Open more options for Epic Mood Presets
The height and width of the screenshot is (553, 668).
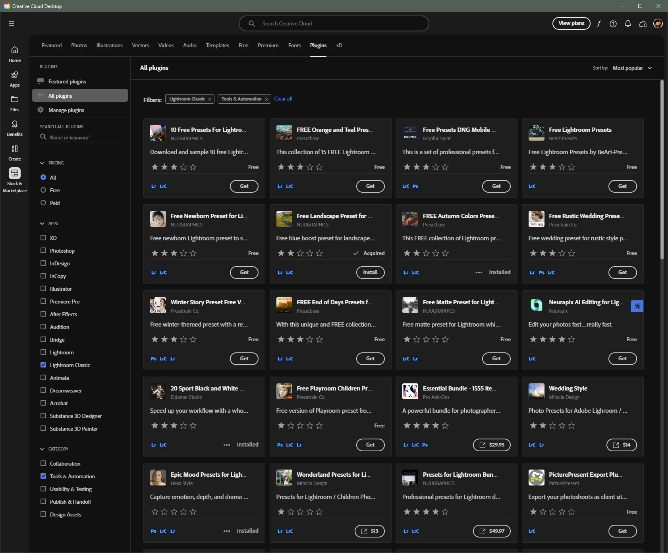pos(227,531)
